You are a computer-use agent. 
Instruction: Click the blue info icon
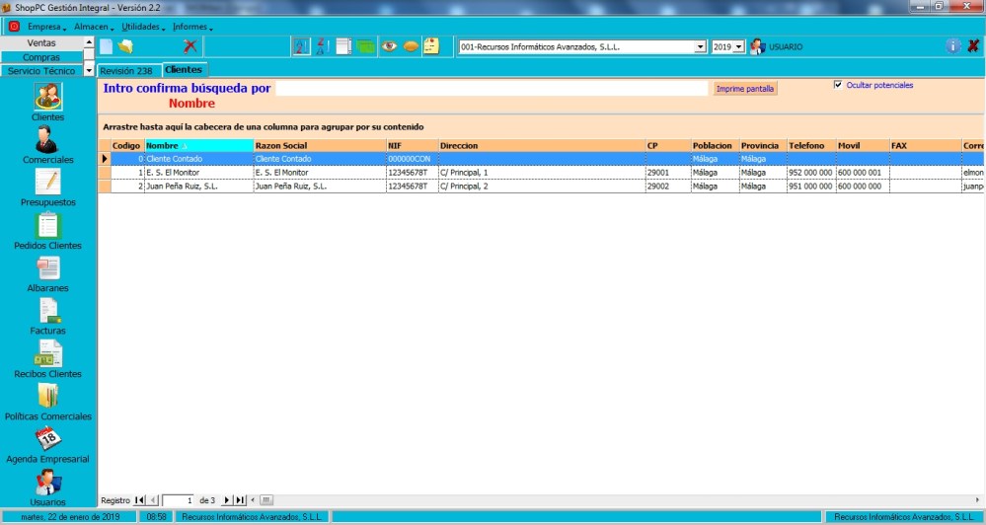[952, 46]
